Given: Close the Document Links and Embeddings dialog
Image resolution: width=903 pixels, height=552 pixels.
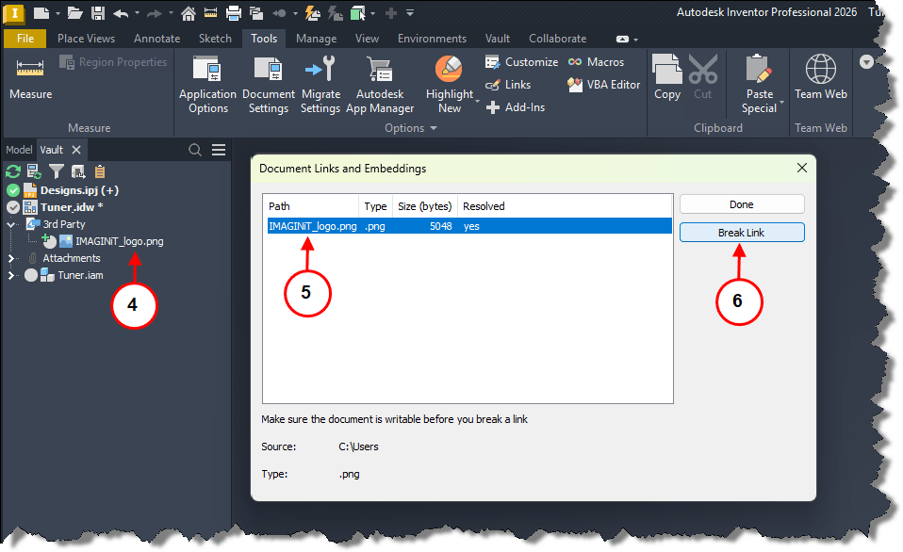Looking at the screenshot, I should pyautogui.click(x=801, y=168).
